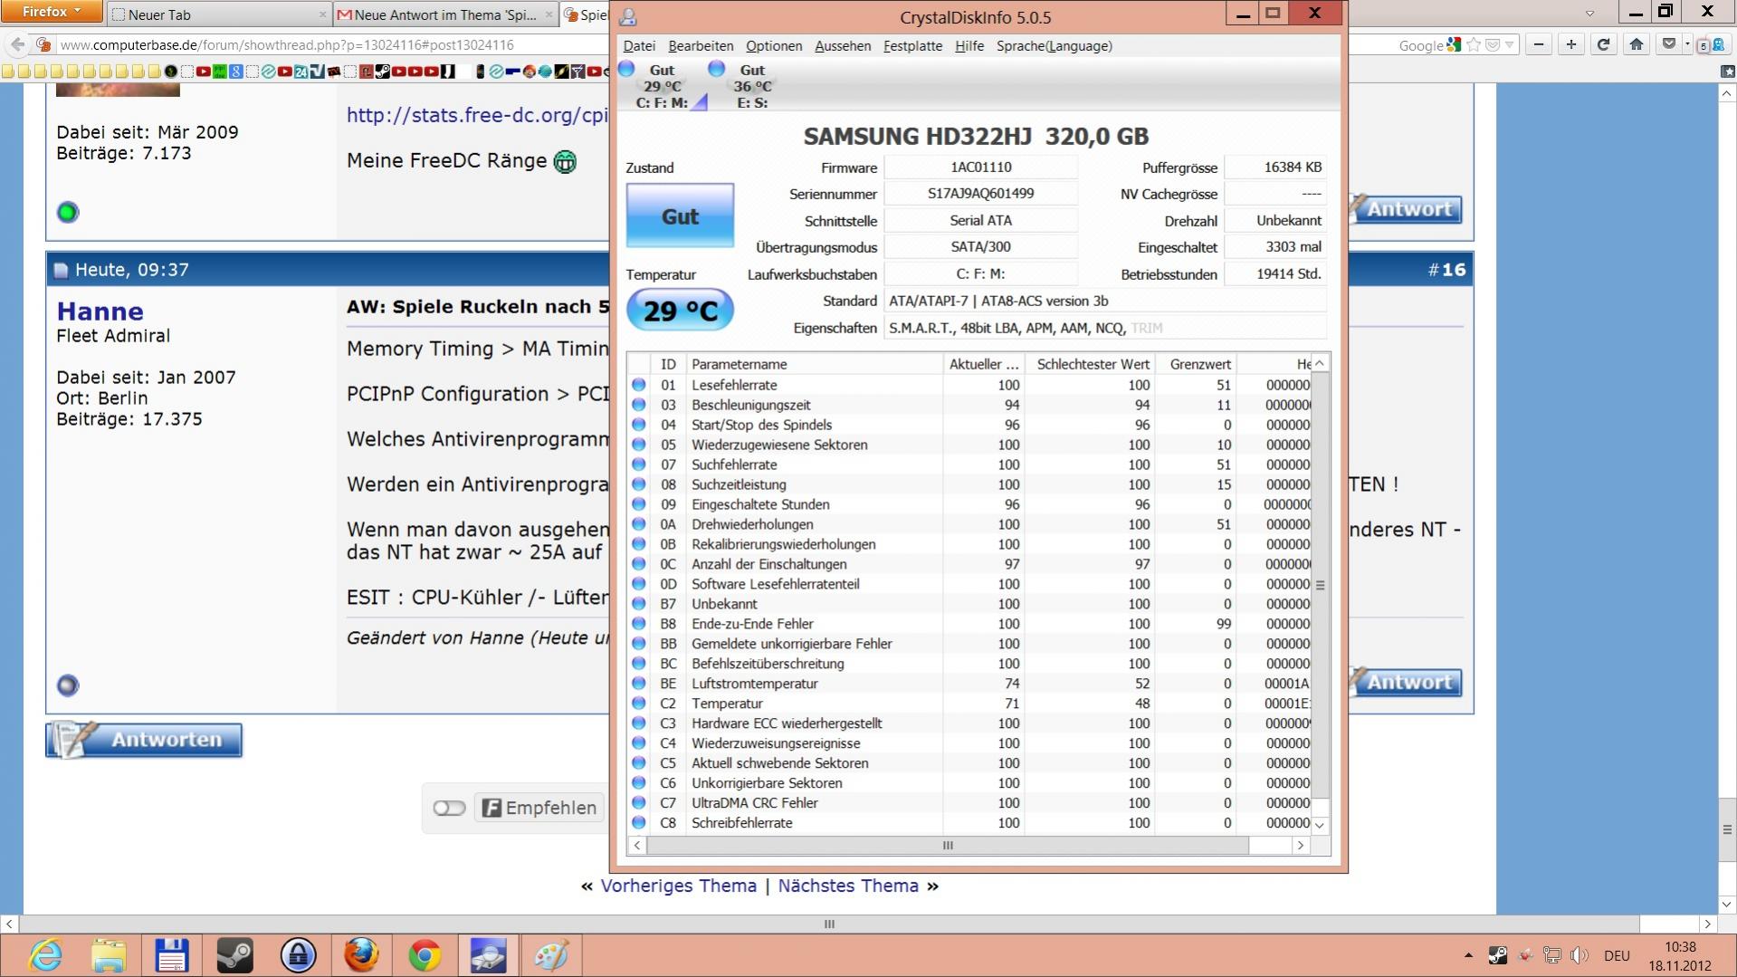
Task: Switch to the Neue Antwort im Thema tab
Action: click(444, 14)
